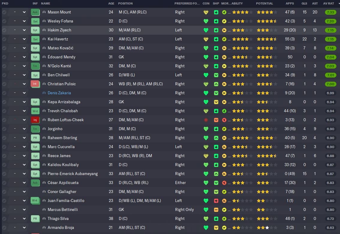Open the position dropdown chevron for Thiago Silva
This screenshot has height=234, width=340.
pyautogui.click(x=24, y=219)
